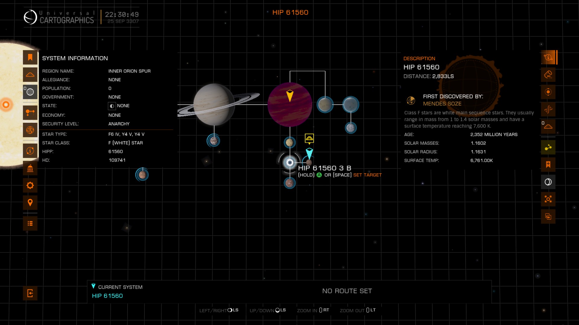The height and width of the screenshot is (325, 579).
Task: Select the orange star at far left edge
Action: pos(6,105)
